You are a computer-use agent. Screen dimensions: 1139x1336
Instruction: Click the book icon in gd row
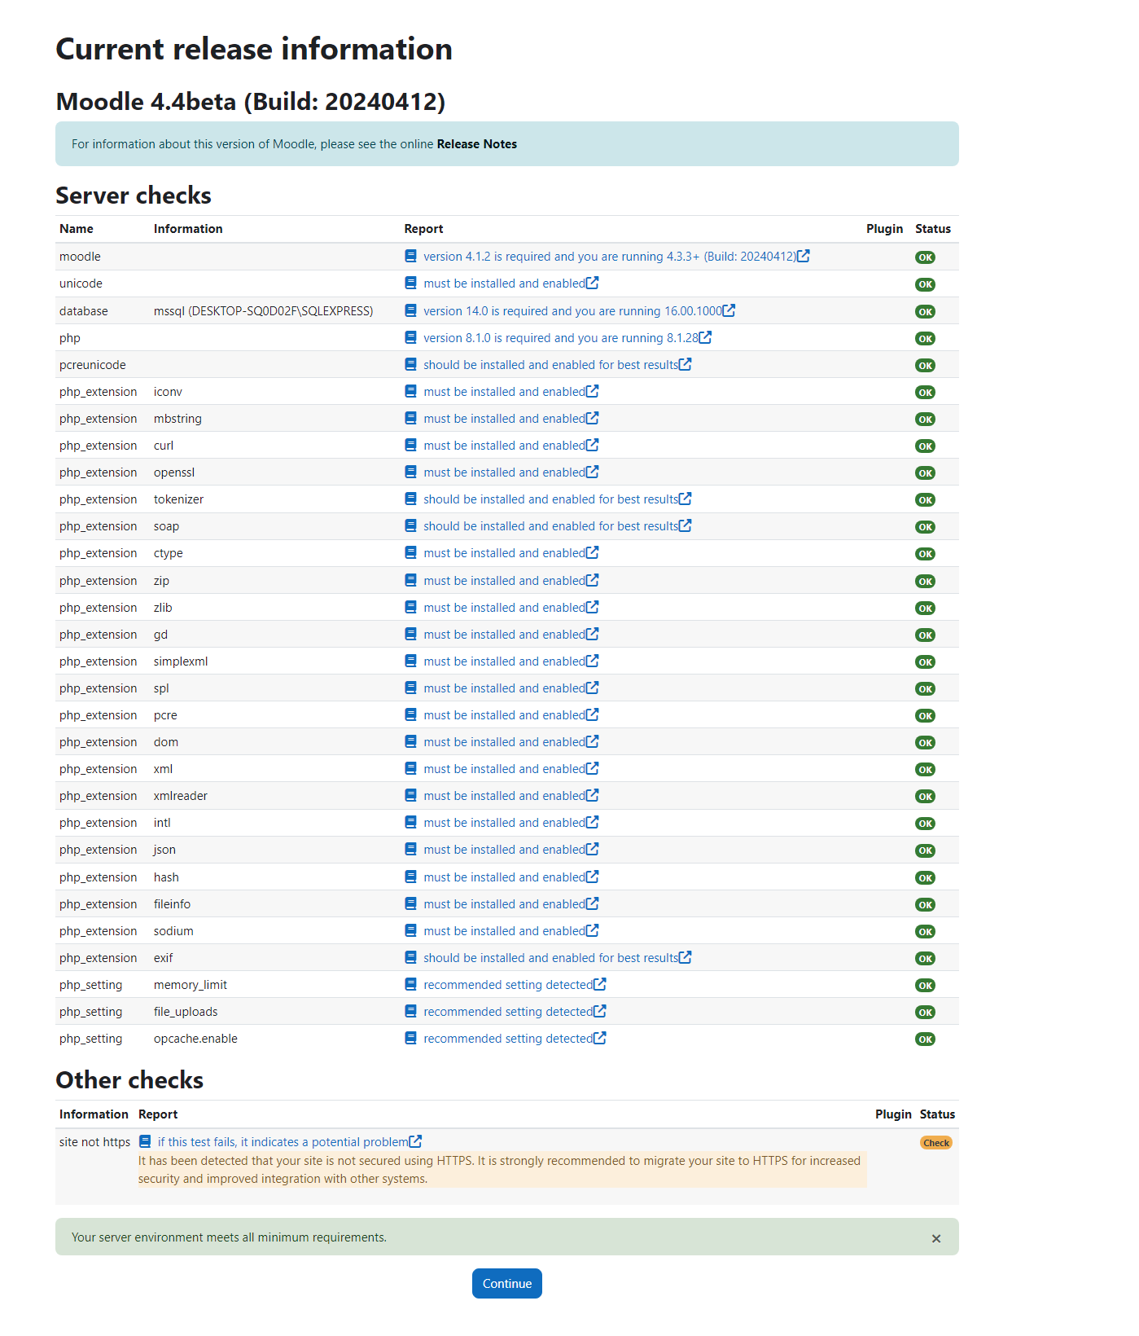coord(411,635)
